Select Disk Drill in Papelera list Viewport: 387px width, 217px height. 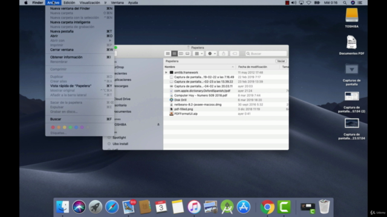[x=180, y=100]
